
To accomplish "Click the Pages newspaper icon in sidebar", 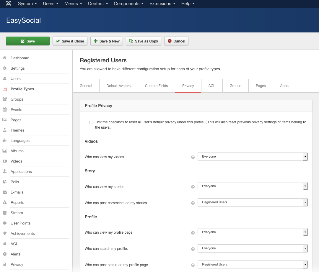I will 5,120.
